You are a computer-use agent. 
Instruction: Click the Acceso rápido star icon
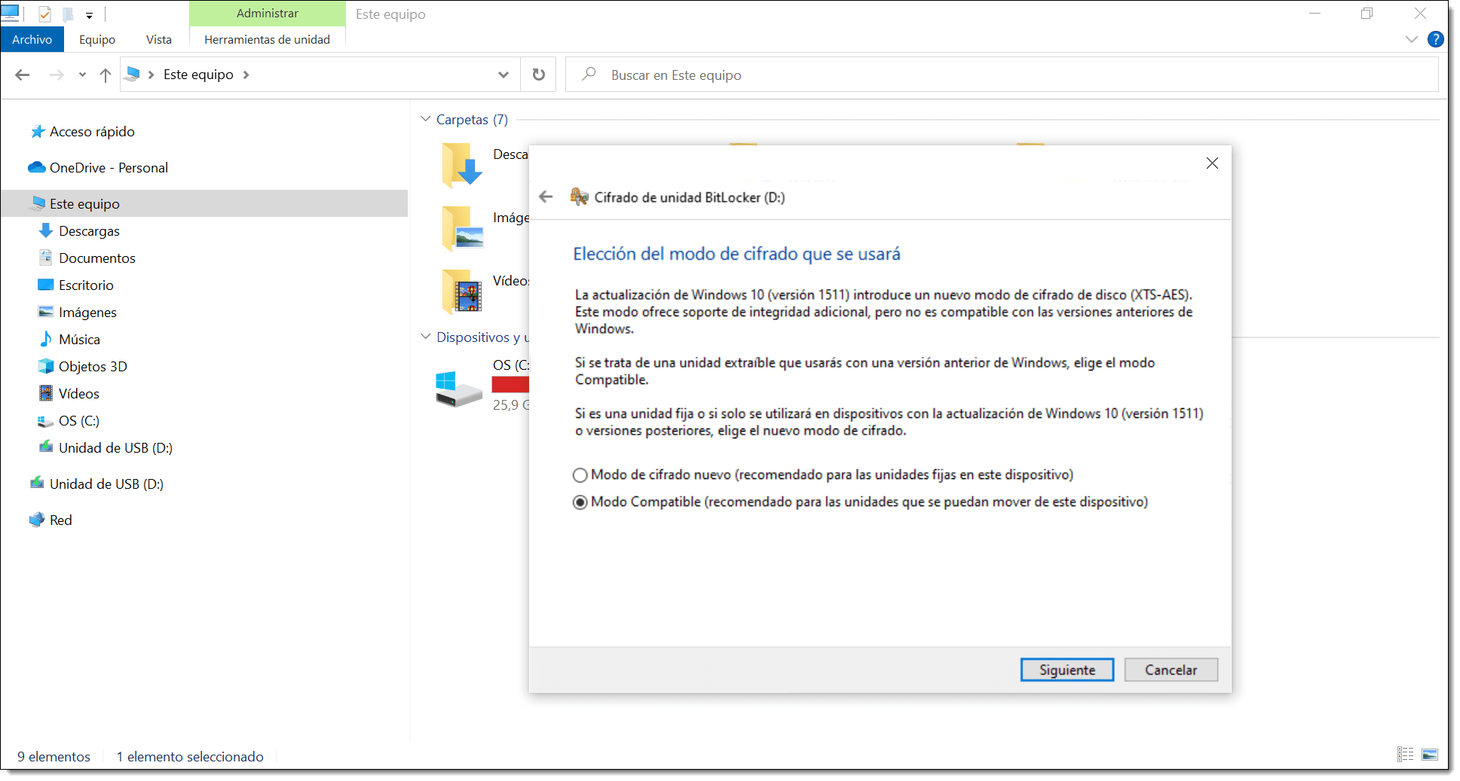[38, 132]
